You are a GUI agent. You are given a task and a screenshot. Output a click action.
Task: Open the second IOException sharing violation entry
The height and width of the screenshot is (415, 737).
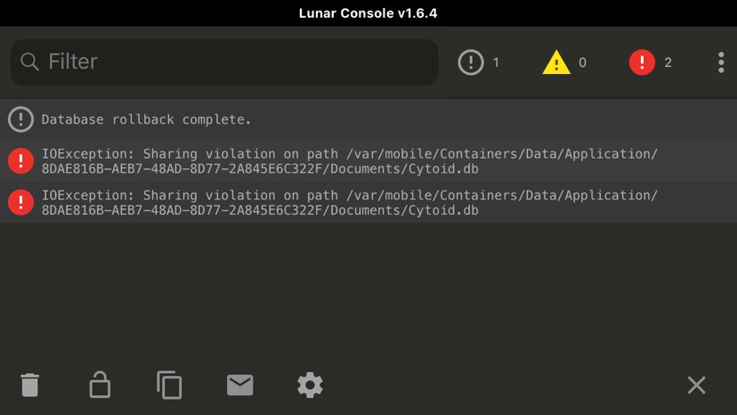[368, 202]
